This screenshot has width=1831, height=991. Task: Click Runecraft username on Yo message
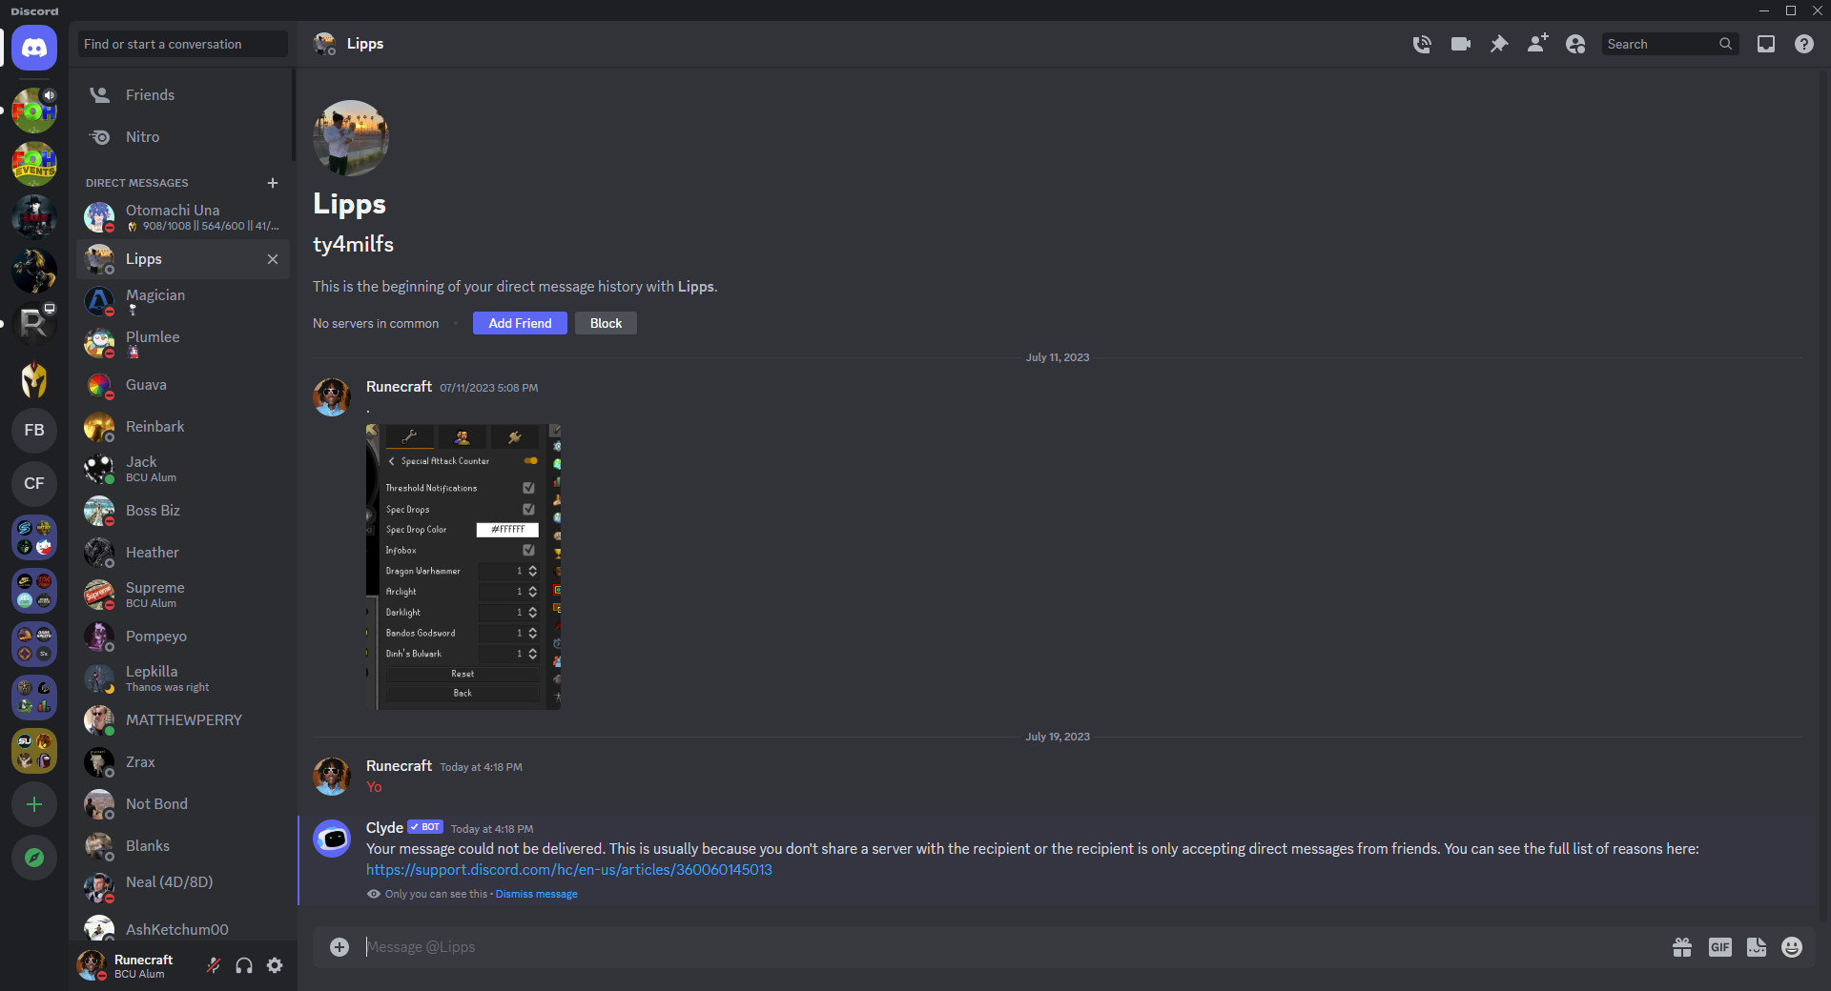coord(399,766)
